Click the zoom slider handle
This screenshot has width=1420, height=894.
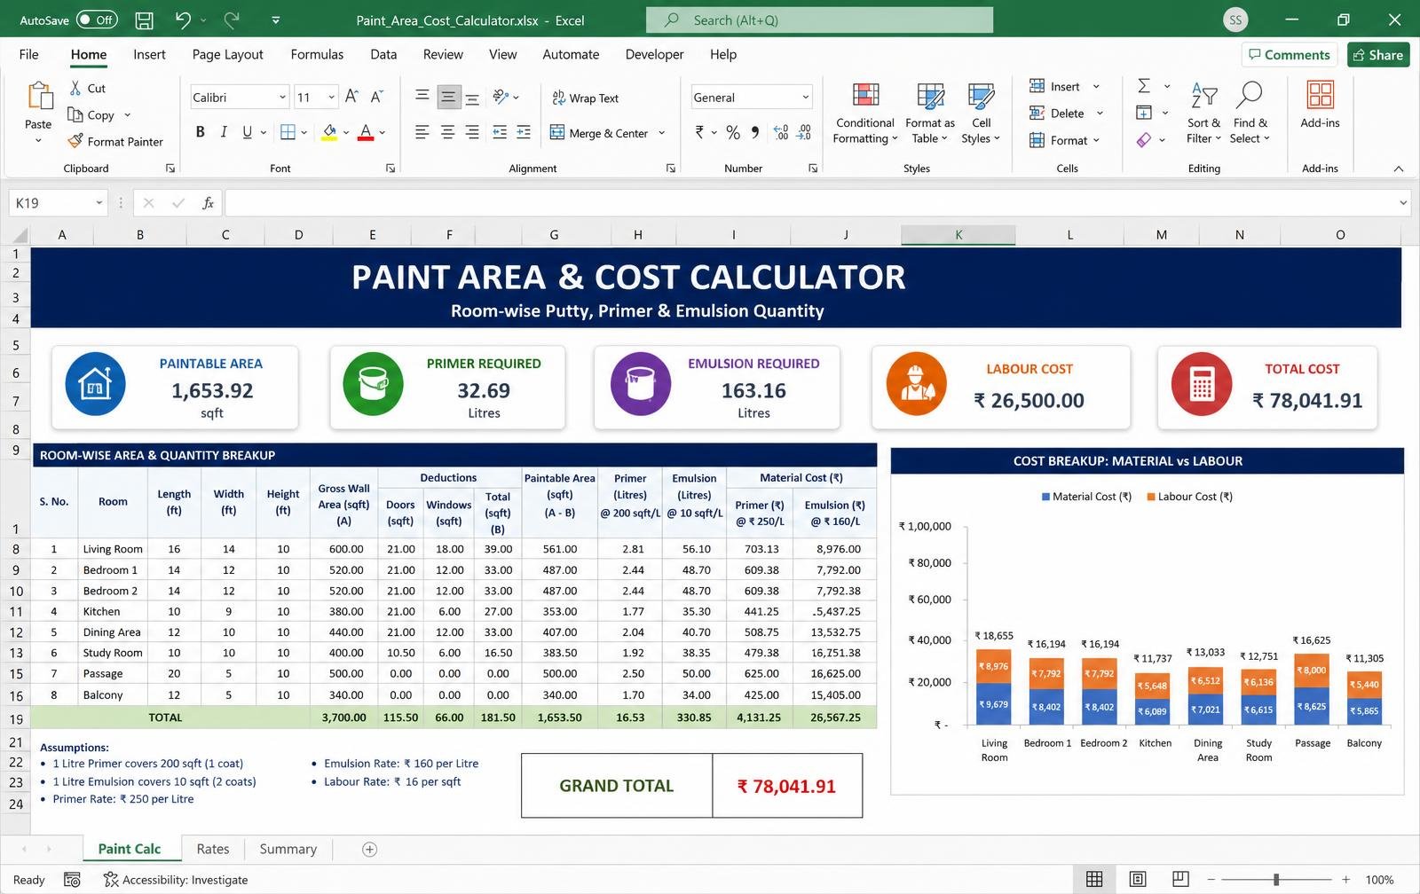coord(1276,879)
